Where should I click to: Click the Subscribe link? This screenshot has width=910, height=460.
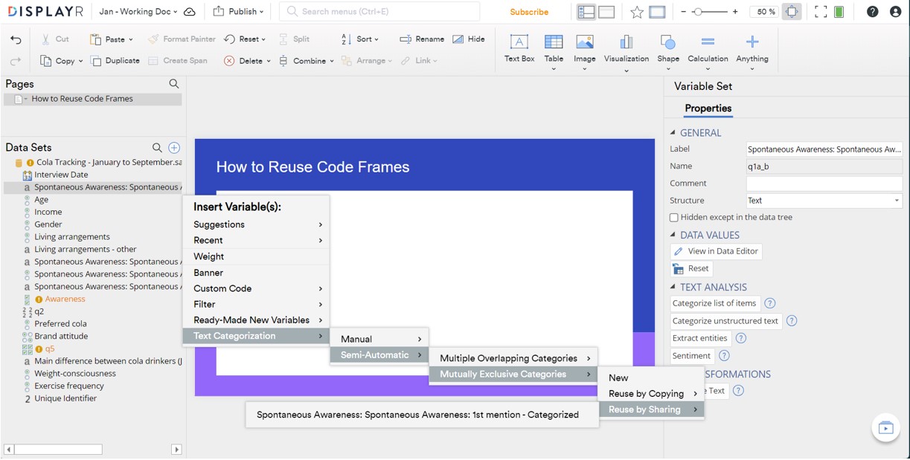529,12
